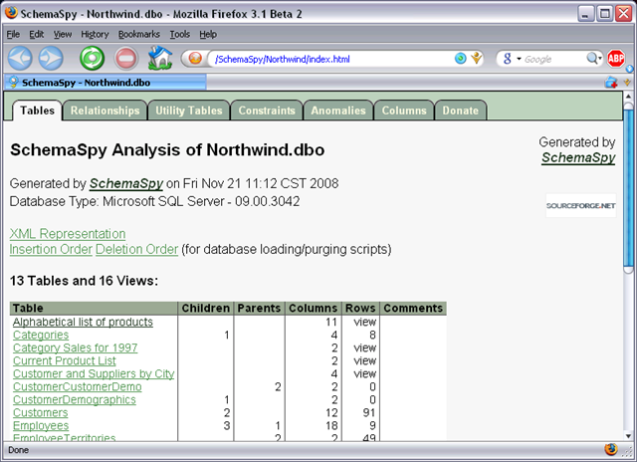
Task: Open the File menu
Action: 13,35
